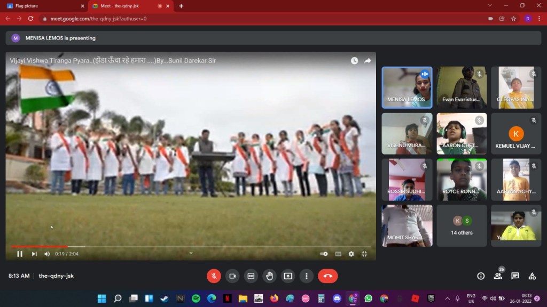
Task: Click the Present now screen share icon
Action: tap(288, 276)
